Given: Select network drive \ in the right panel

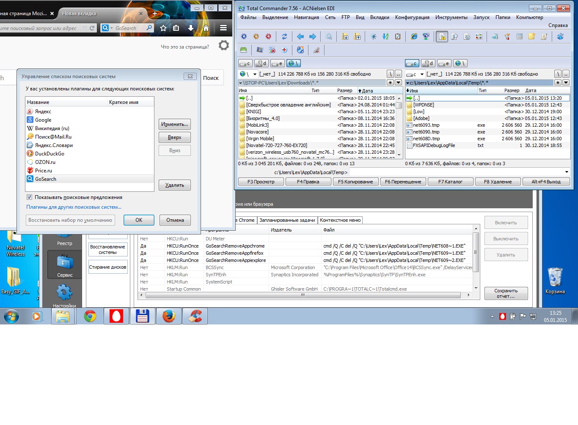Looking at the screenshot, I should coord(460,63).
